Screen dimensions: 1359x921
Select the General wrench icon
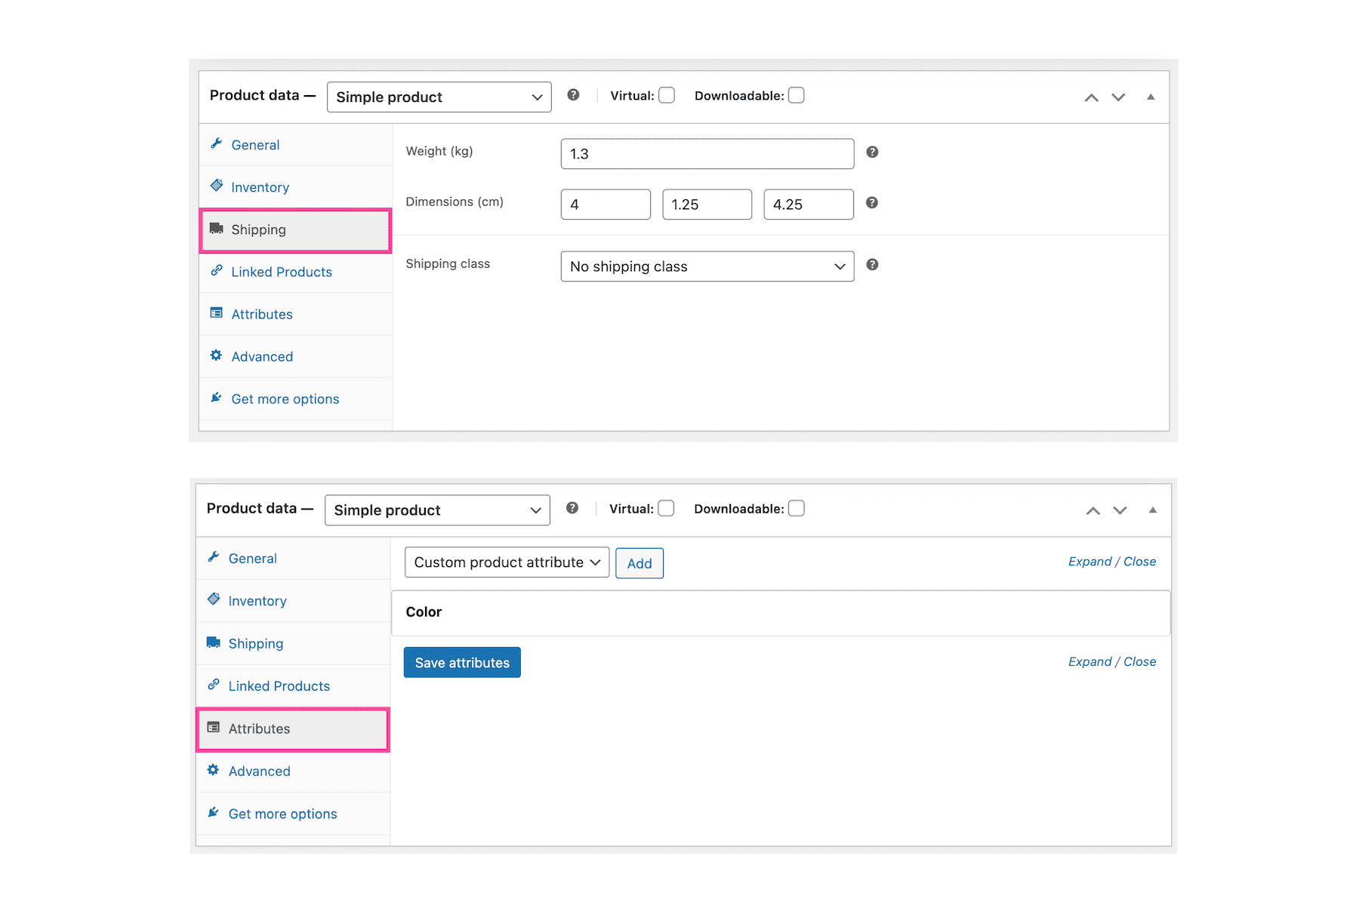point(217,143)
